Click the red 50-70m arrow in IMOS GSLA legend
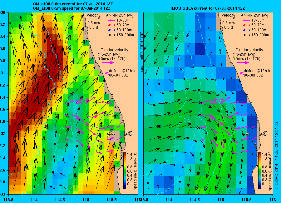This screenshot has height=203, width=281. coord(247,25)
